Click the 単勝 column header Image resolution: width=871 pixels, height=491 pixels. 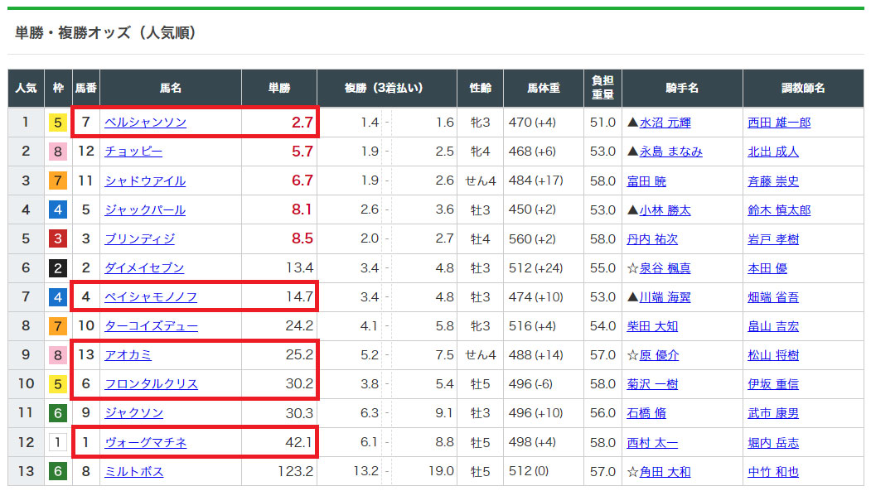(x=278, y=88)
